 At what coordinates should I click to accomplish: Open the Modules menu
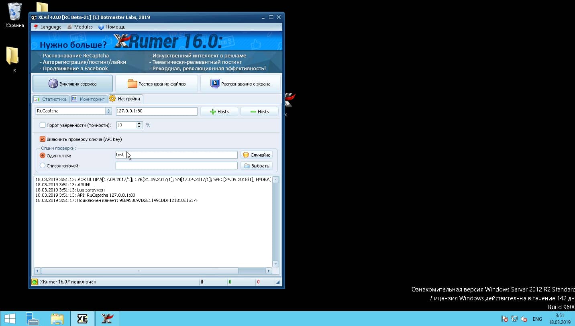click(80, 27)
